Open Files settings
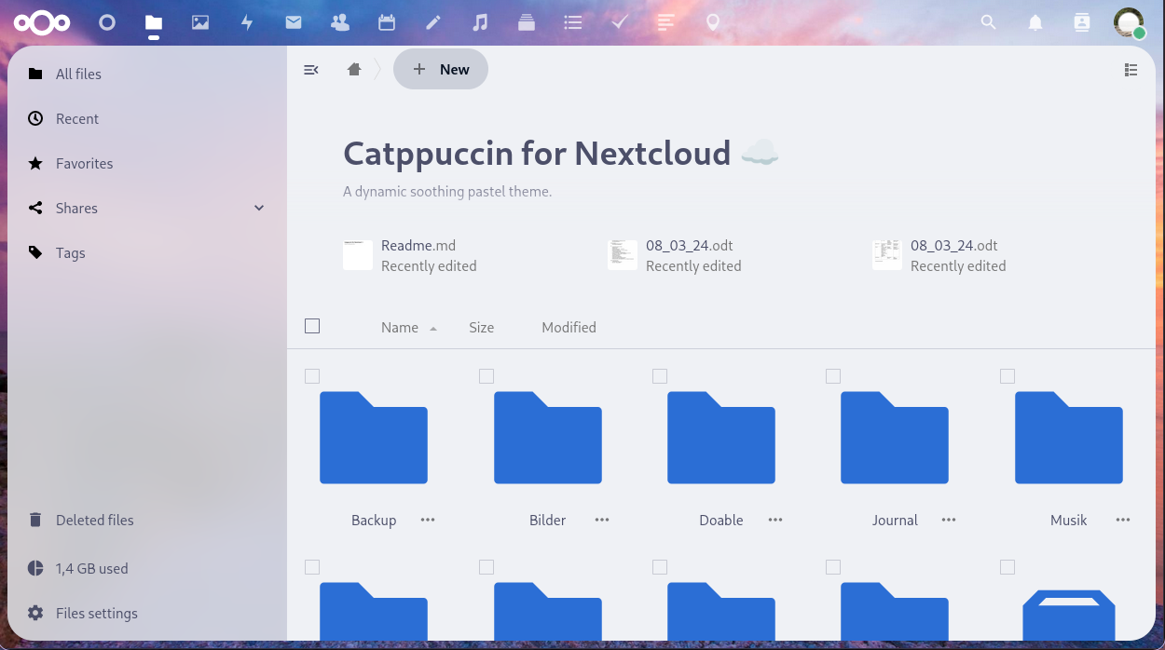Viewport: 1165px width, 650px height. pyautogui.click(x=96, y=613)
